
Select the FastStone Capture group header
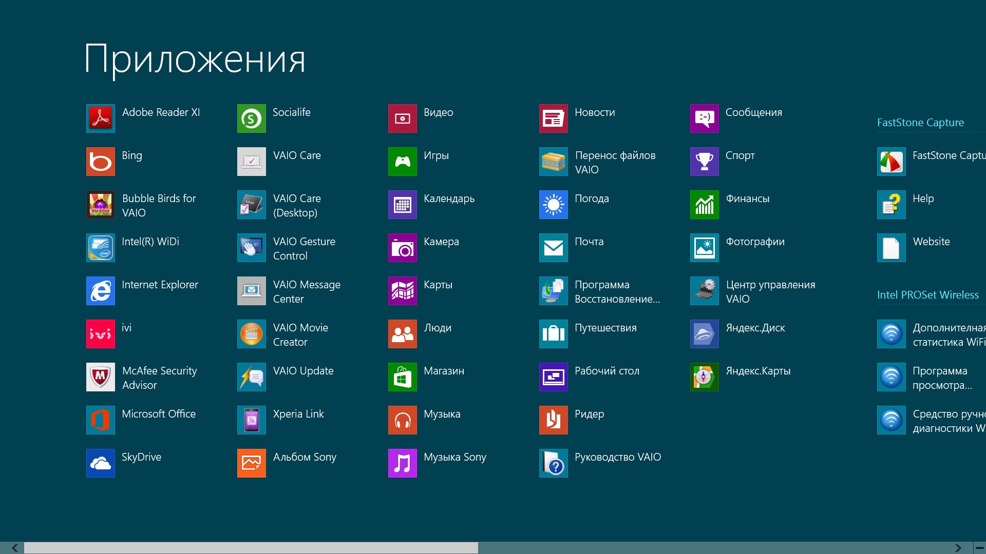click(920, 123)
